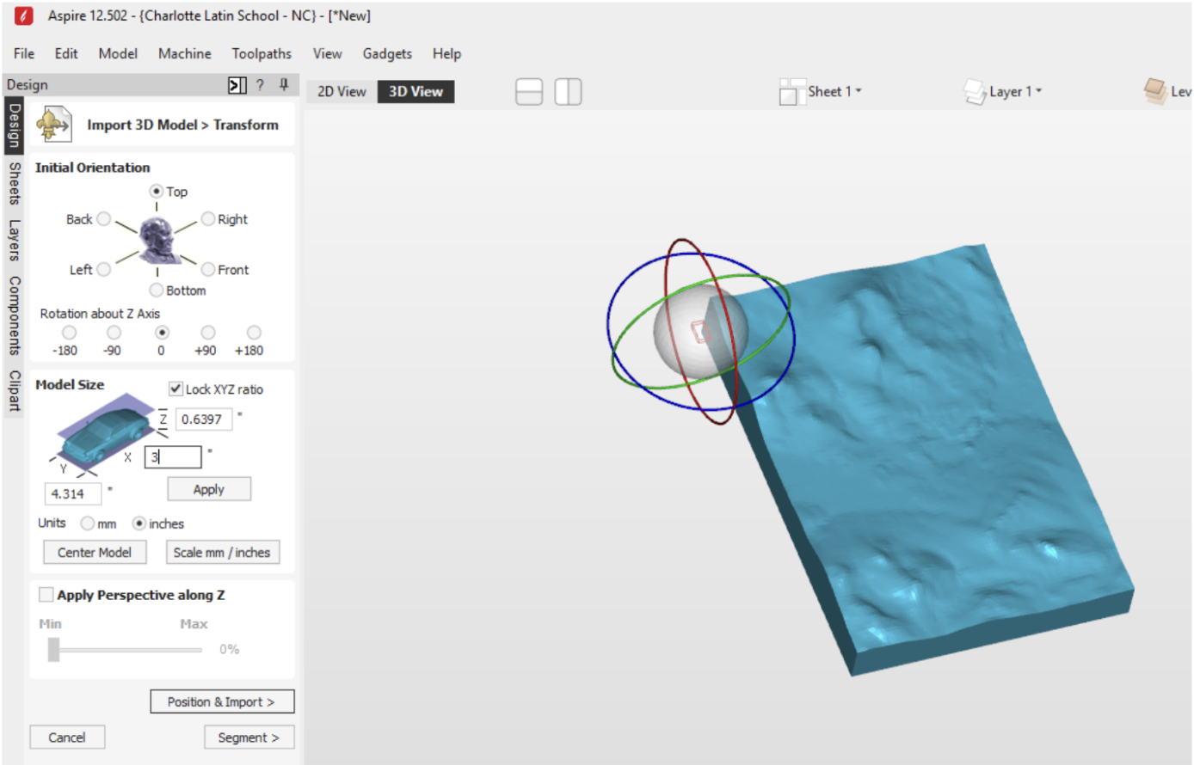Click Position & Import button
1194x765 pixels.
click(222, 701)
